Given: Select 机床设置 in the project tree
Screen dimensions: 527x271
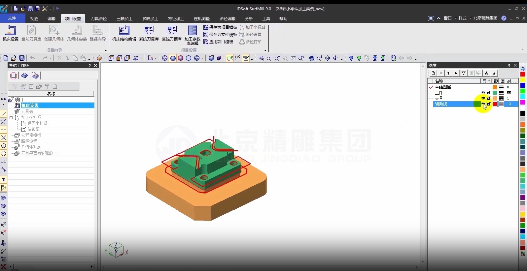Looking at the screenshot, I should click(57, 105).
